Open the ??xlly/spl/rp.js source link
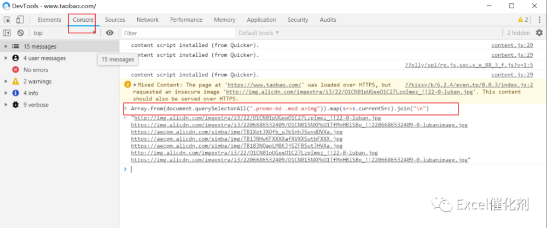The image size is (547, 228). click(469, 65)
